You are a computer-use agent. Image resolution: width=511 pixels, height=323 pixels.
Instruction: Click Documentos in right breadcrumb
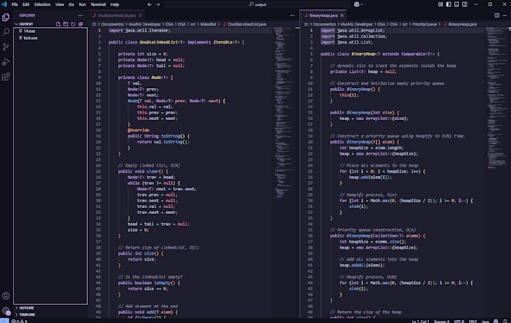324,24
